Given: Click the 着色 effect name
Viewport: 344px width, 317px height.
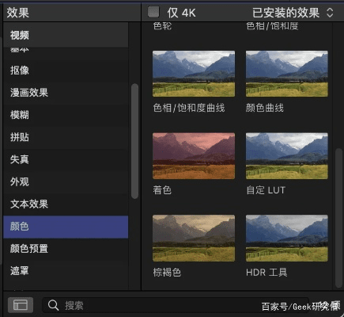Looking at the screenshot, I should 162,190.
